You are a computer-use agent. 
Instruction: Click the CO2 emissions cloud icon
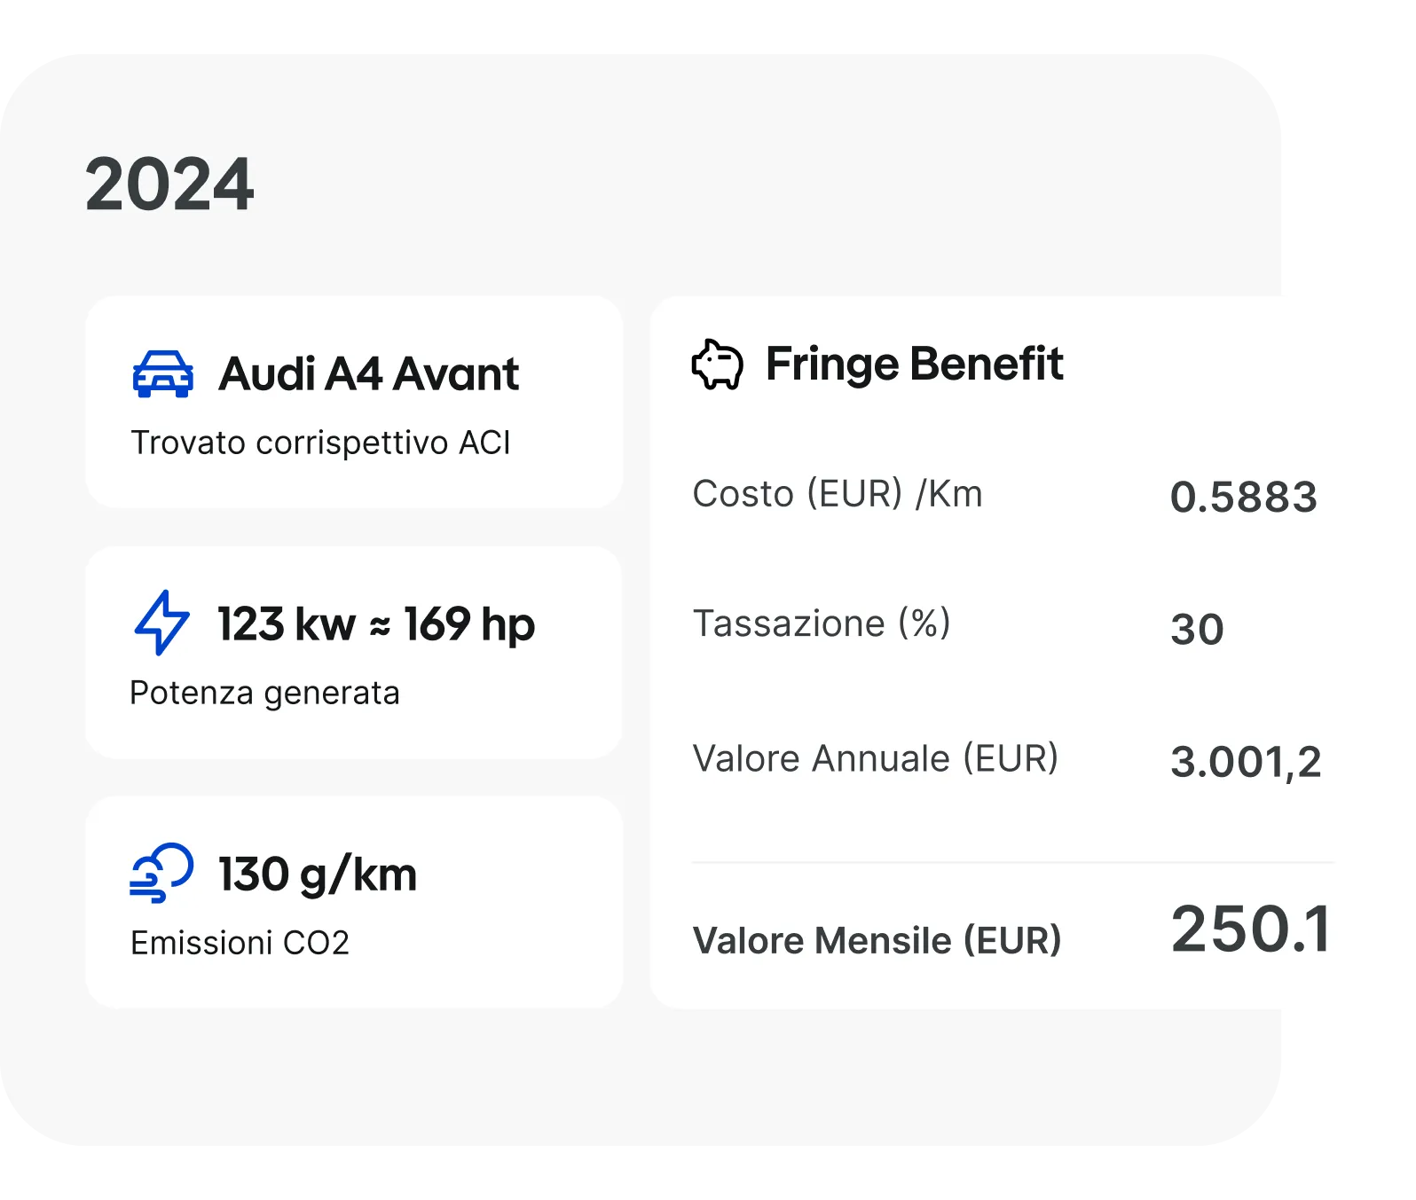tap(161, 874)
